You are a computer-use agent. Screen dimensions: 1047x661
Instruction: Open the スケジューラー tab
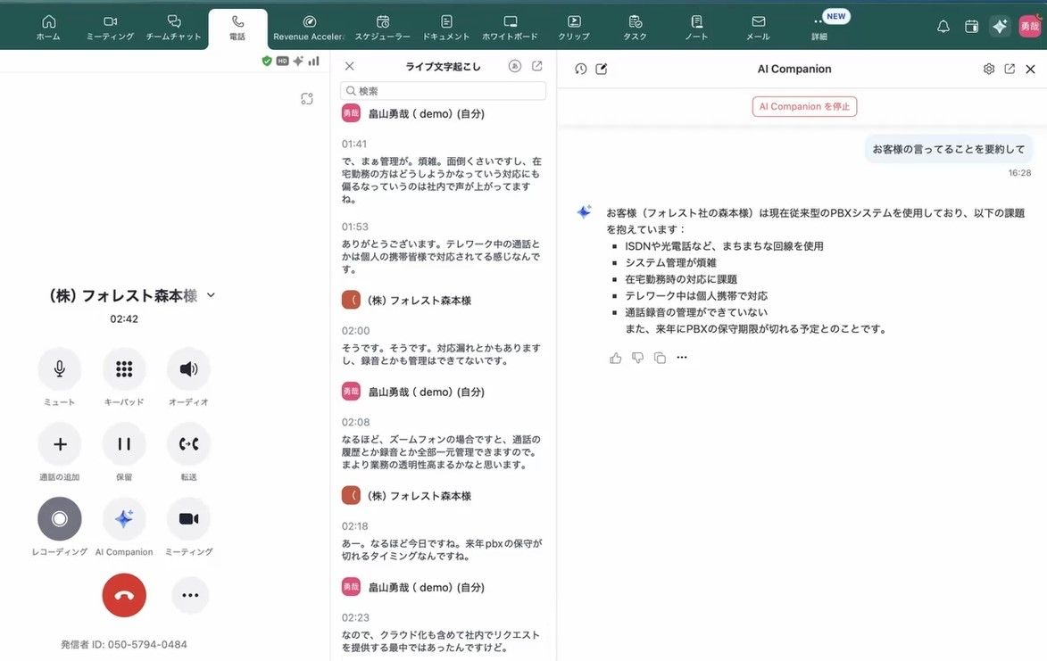(x=383, y=28)
